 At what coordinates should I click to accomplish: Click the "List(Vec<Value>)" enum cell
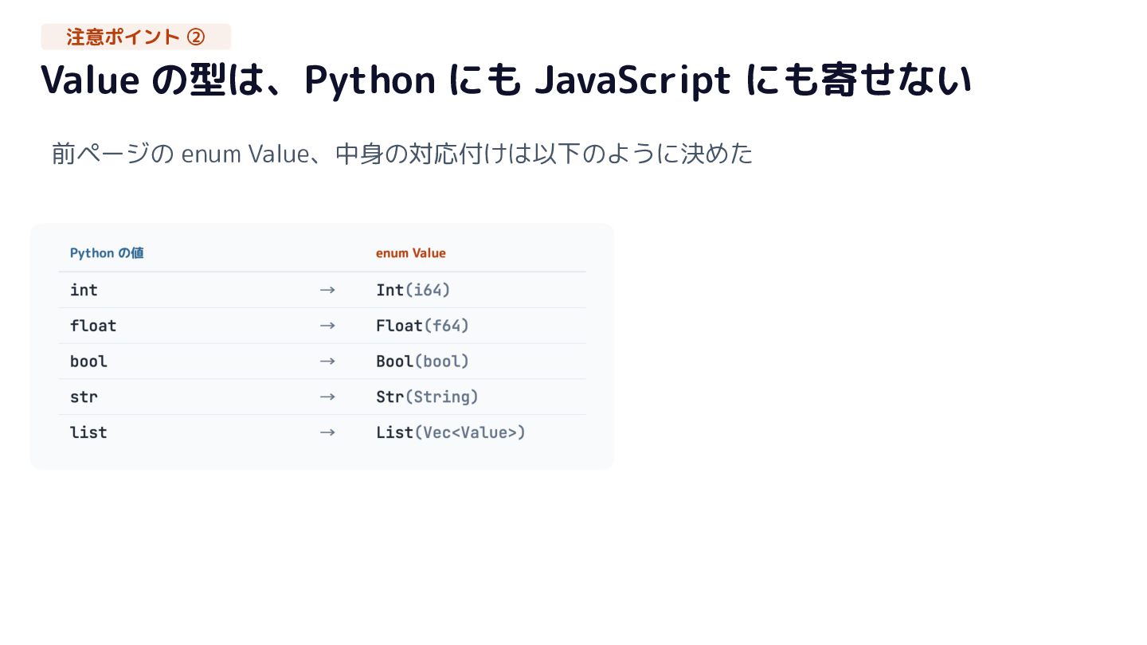[451, 432]
